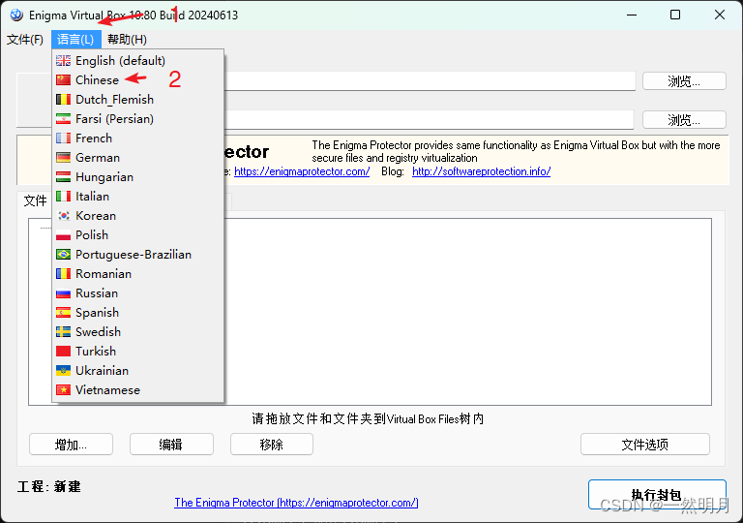Click the first 浏览... browse button
The image size is (743, 523).
click(684, 81)
